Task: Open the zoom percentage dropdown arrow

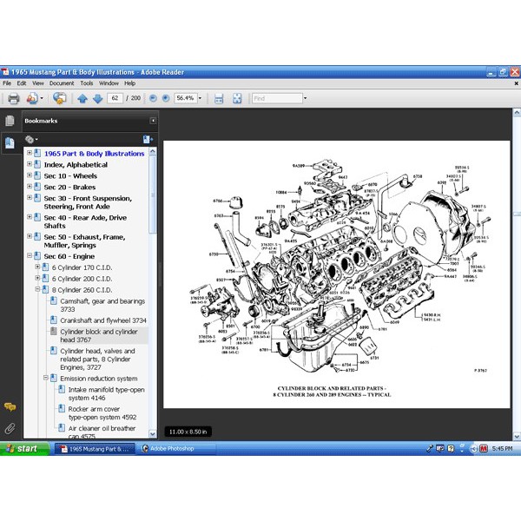Action: pos(200,98)
